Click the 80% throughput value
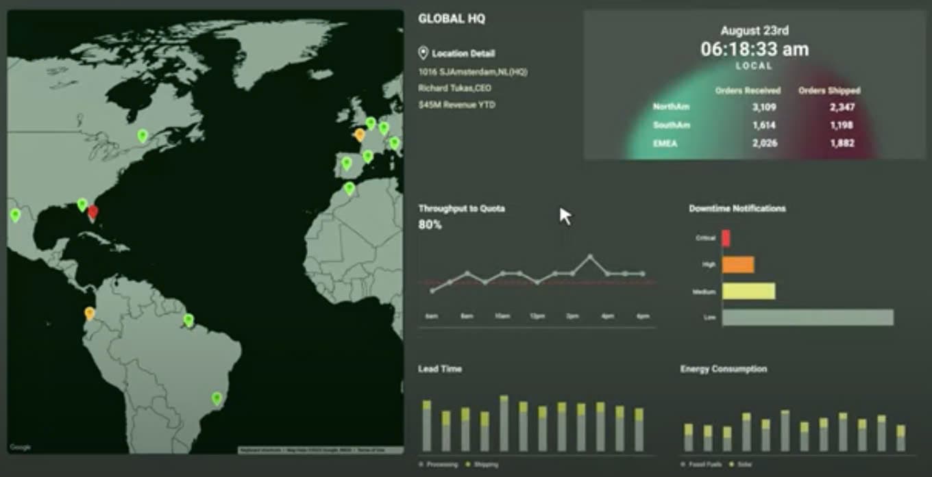The height and width of the screenshot is (477, 932). coord(430,224)
